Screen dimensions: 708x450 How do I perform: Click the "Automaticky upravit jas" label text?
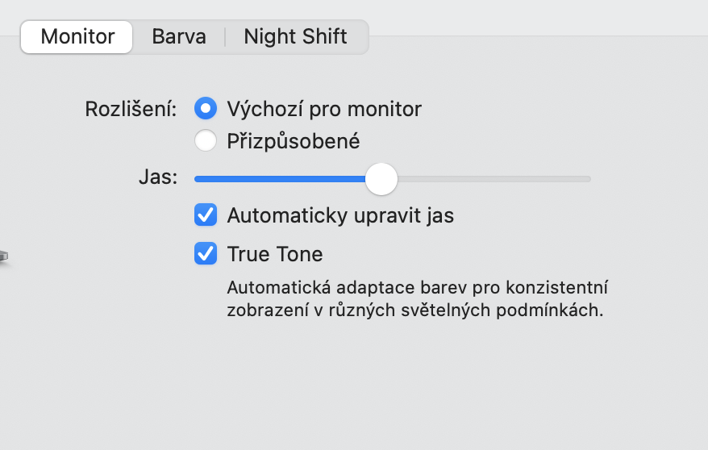[x=340, y=215]
